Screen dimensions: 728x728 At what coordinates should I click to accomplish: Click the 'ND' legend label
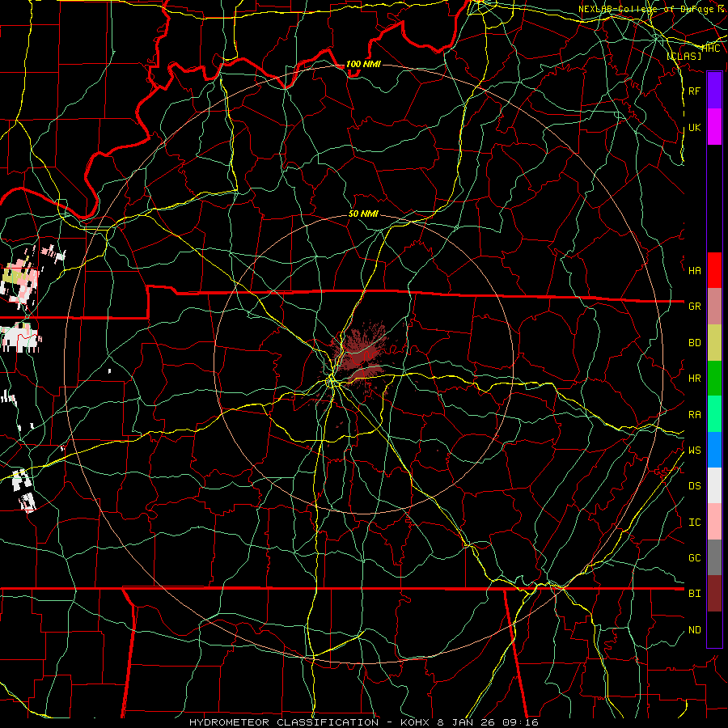pyautogui.click(x=694, y=630)
